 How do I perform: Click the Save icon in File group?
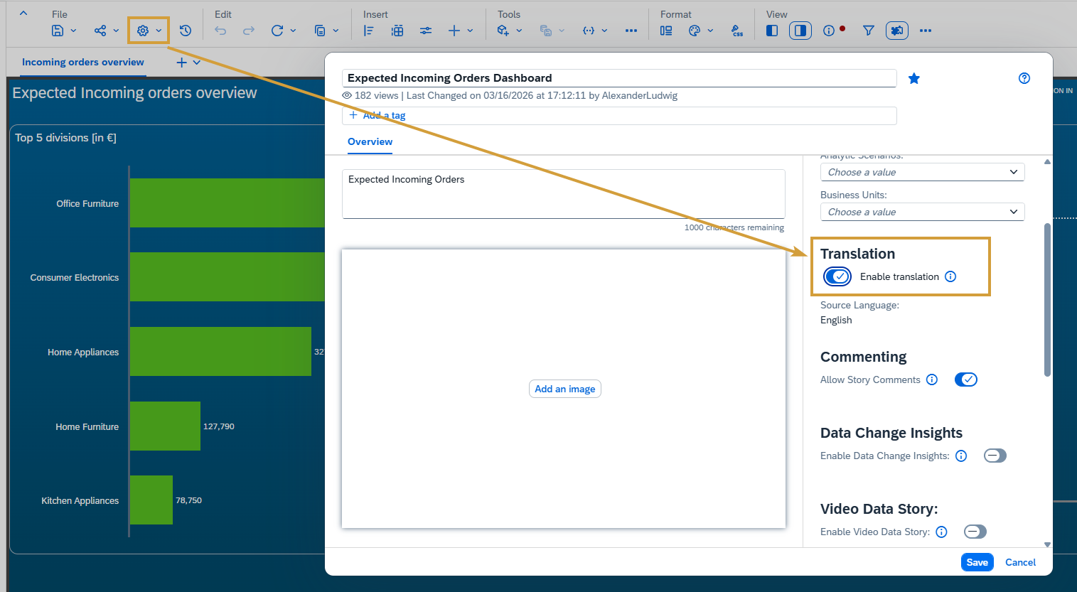pyautogui.click(x=58, y=31)
